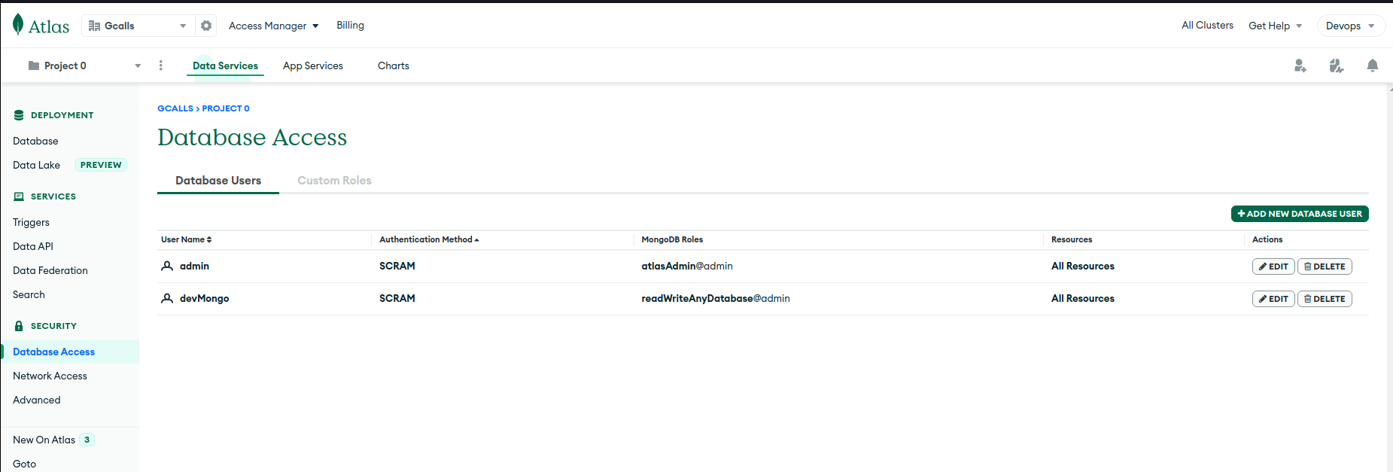Sort by User Name column arrows

coord(209,239)
